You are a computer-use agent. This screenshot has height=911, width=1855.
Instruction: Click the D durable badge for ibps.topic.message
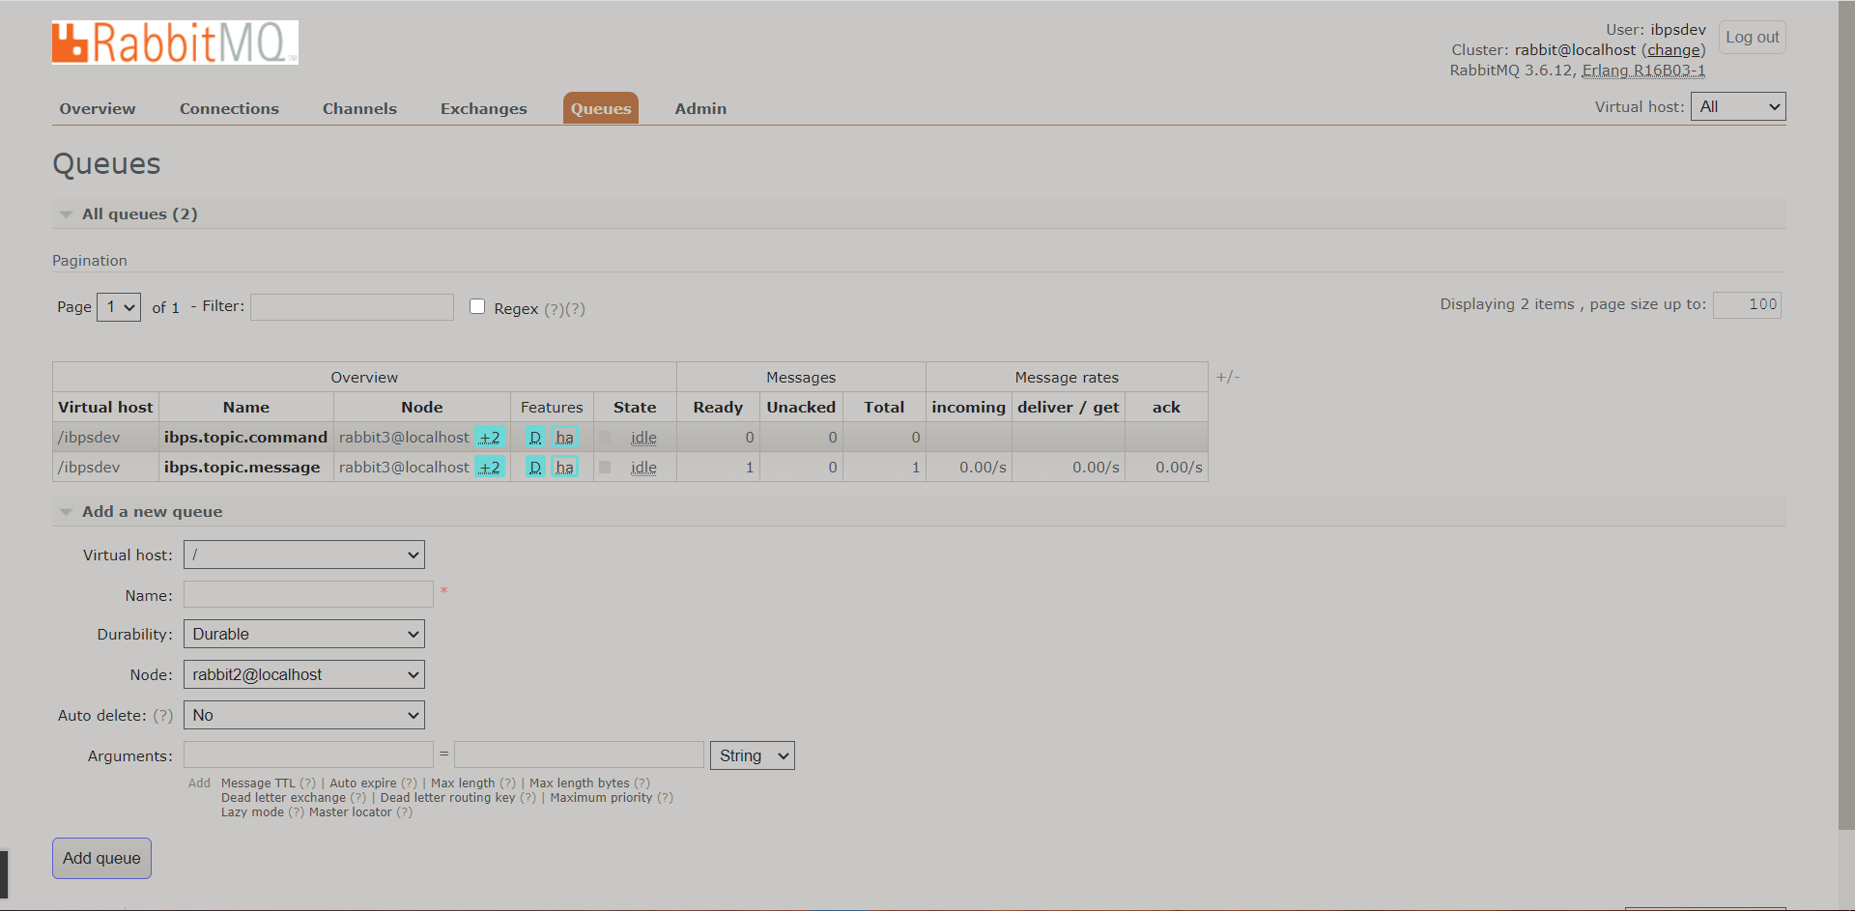coord(535,468)
